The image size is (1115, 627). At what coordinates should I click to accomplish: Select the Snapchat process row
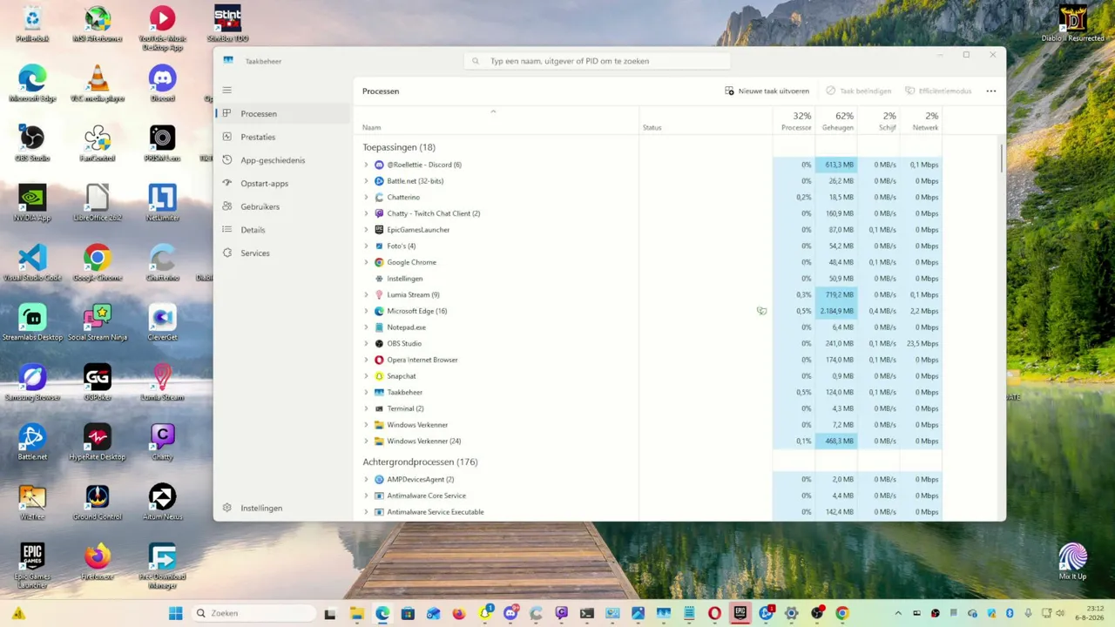point(650,376)
